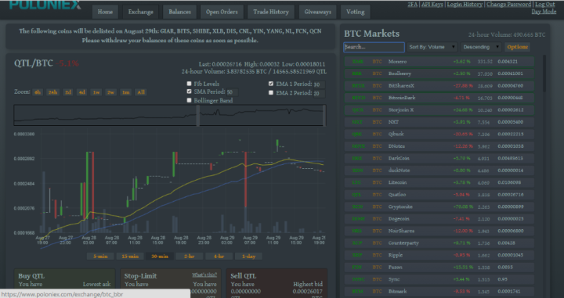Go to the Exchange tab
The height and width of the screenshot is (298, 564).
point(141,12)
